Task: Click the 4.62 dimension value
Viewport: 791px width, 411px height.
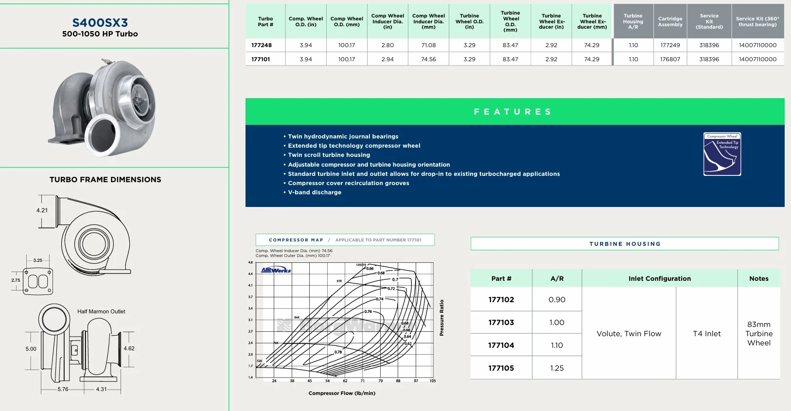Action: pos(129,349)
